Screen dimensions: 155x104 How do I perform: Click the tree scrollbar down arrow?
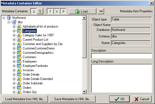point(84,92)
